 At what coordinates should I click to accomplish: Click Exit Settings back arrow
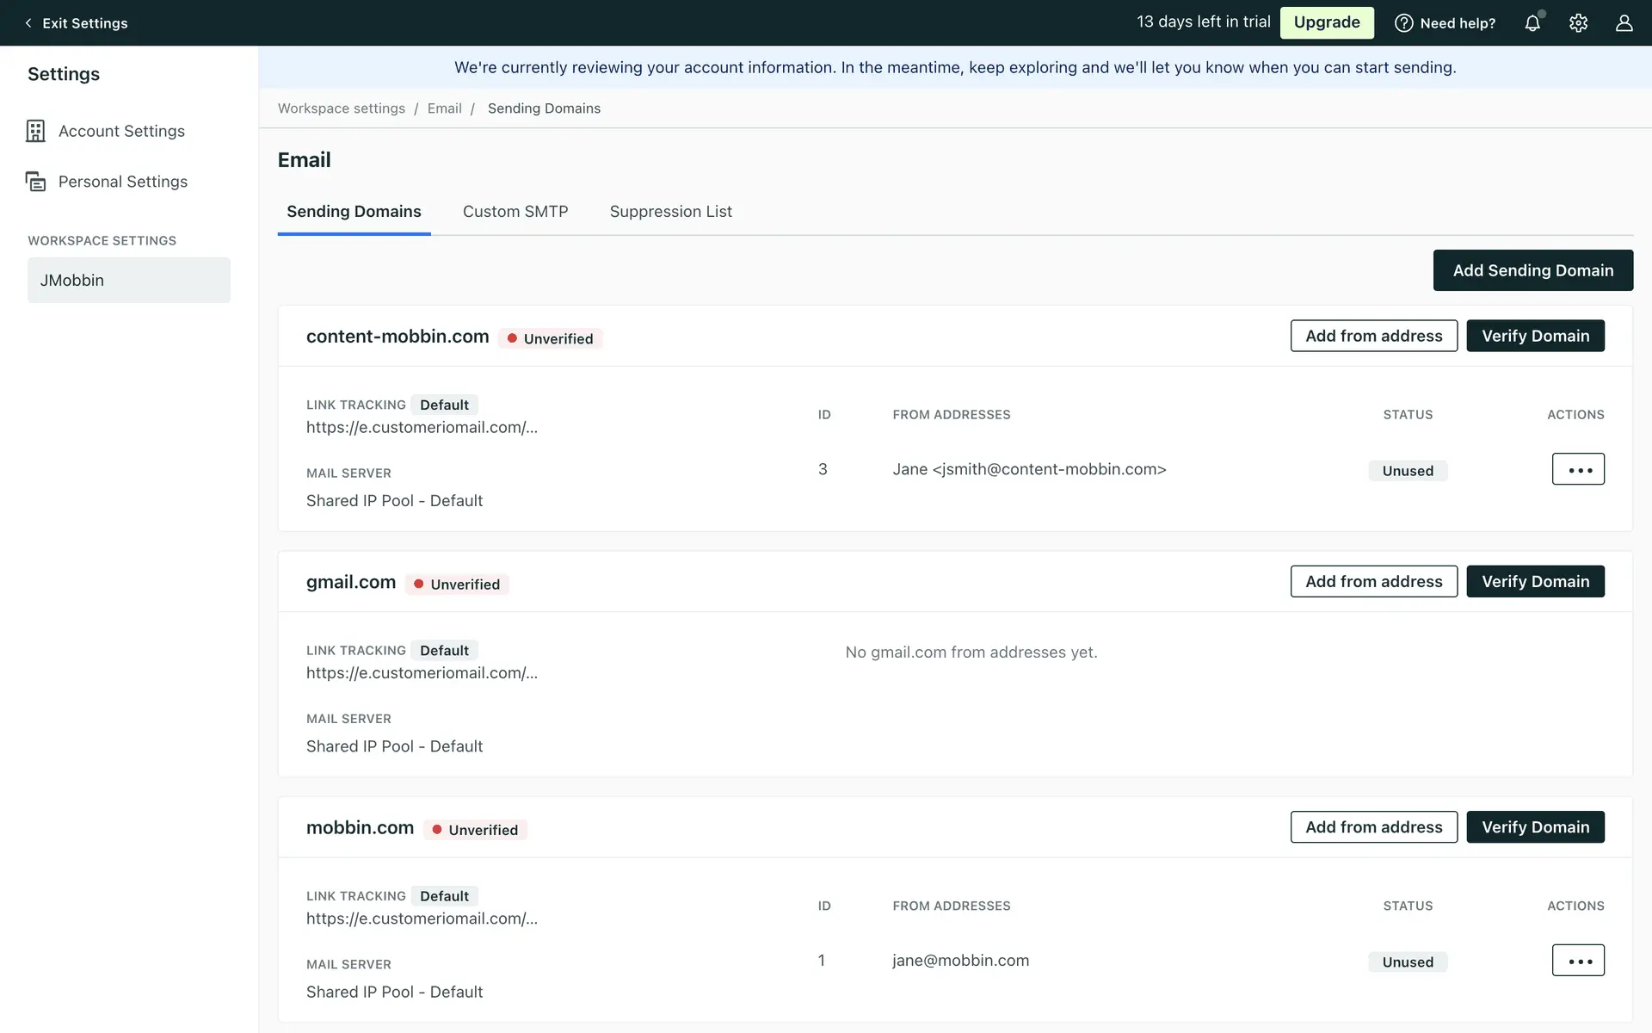pyautogui.click(x=28, y=23)
